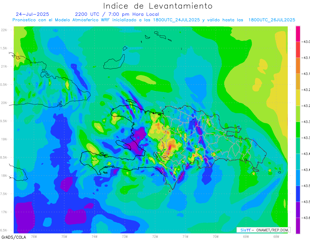Click the '22N' latitude label
The height and width of the screenshot is (240, 310).
click(4, 30)
